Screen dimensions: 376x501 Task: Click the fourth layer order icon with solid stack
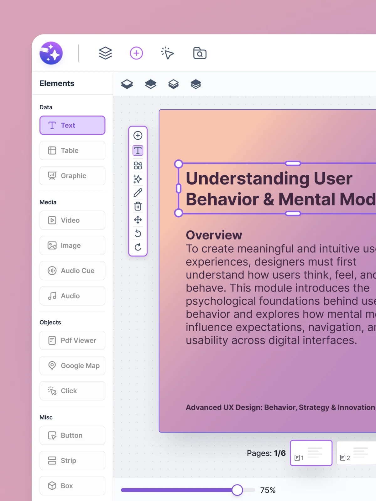coord(196,84)
